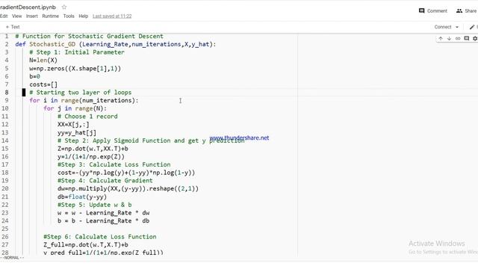This screenshot has width=478, height=269.
Task: Click the '# Function for Stochastic Gradient Descent' comment
Action: (x=90, y=37)
